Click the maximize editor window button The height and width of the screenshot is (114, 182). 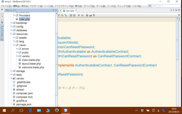click(179, 10)
